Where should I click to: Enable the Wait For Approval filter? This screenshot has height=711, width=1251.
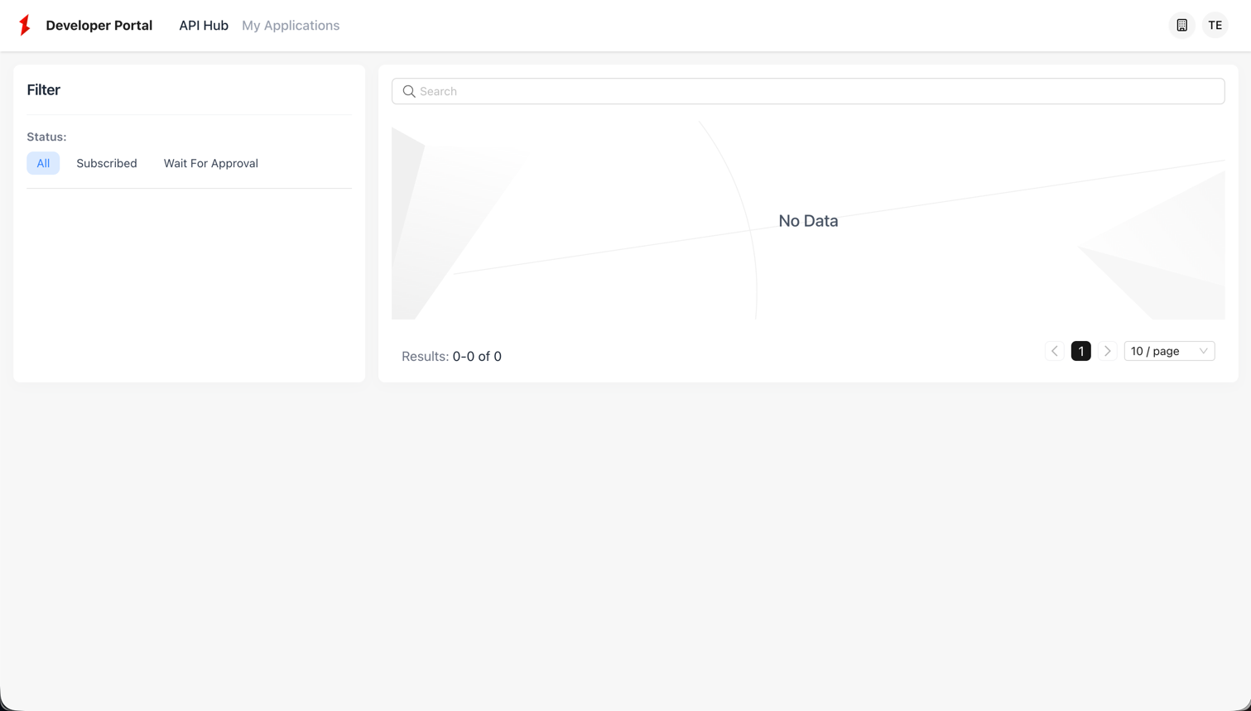point(210,163)
